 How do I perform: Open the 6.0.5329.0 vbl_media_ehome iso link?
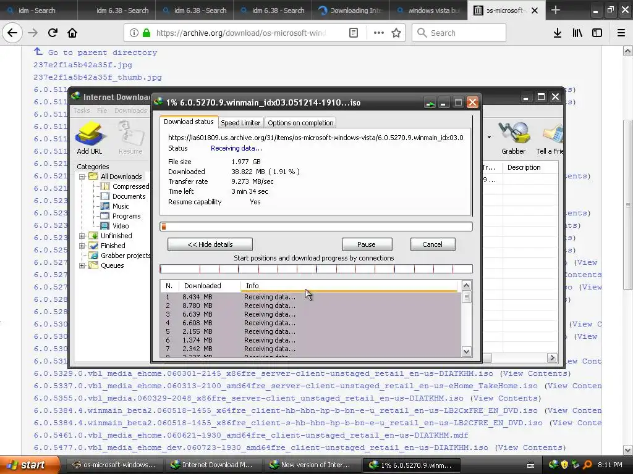(263, 373)
